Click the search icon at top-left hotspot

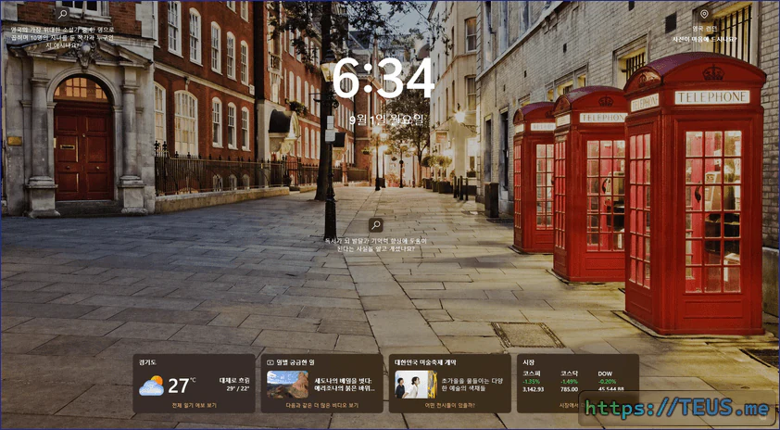[x=62, y=14]
